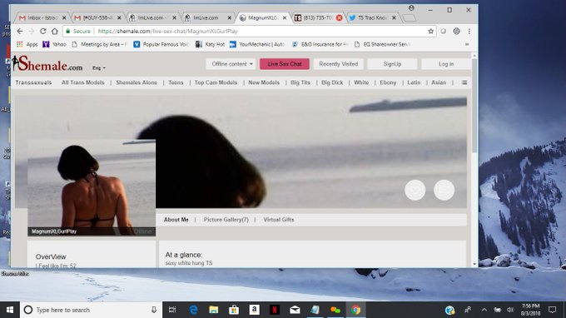Open the Windows Start menu

[10, 310]
